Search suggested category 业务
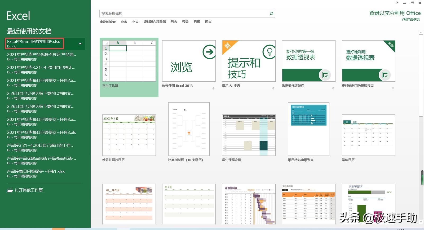 pos(124,22)
